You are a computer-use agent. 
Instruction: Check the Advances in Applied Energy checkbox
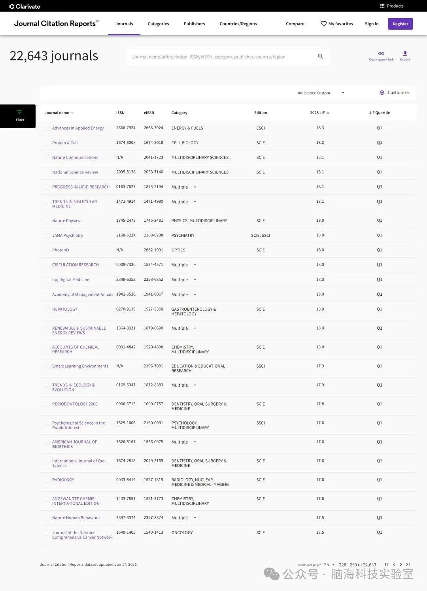coord(47,128)
